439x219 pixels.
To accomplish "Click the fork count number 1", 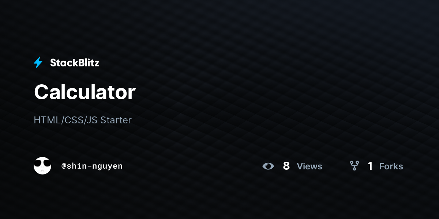I will click(370, 166).
